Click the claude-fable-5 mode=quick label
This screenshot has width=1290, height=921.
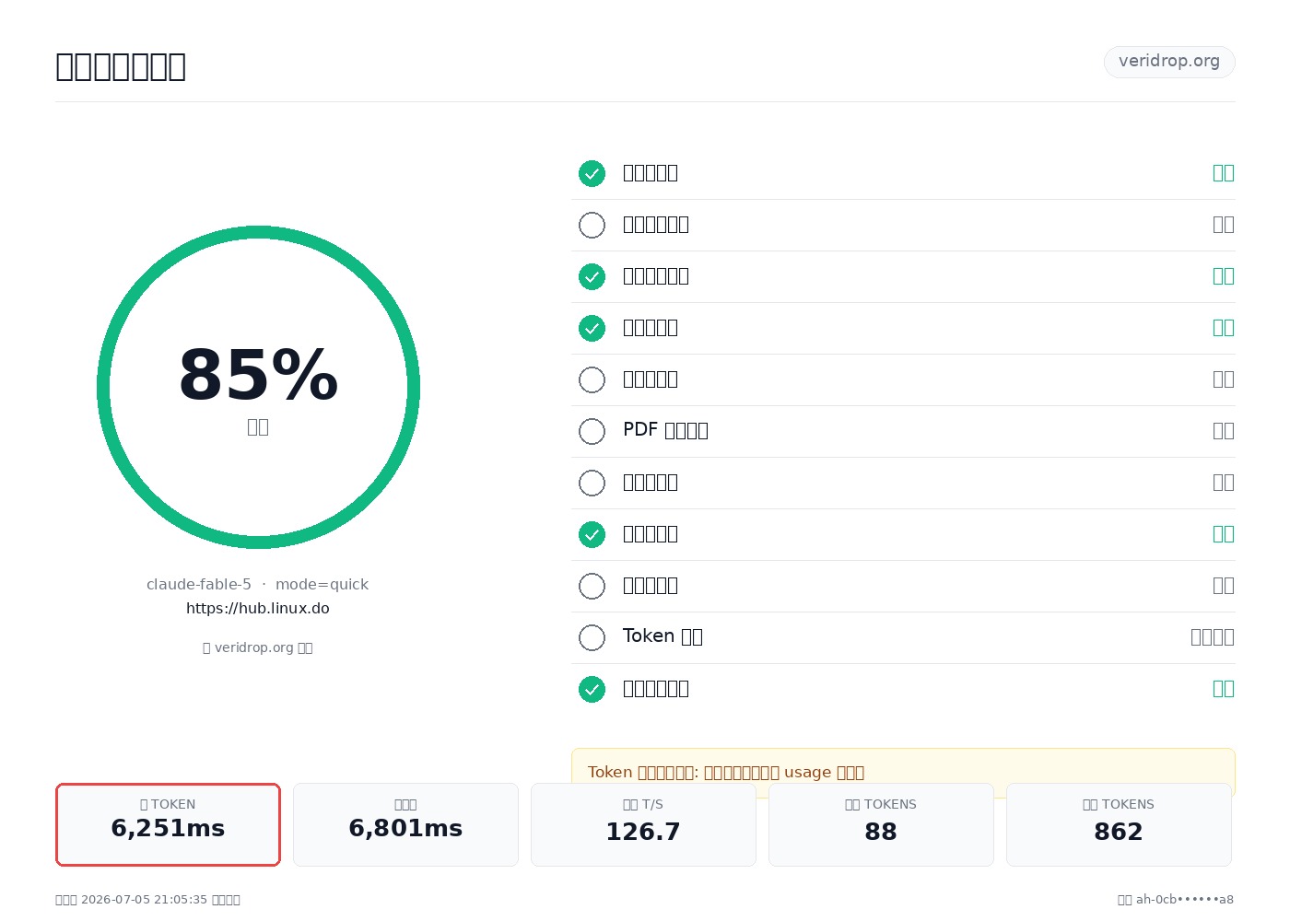tap(258, 584)
